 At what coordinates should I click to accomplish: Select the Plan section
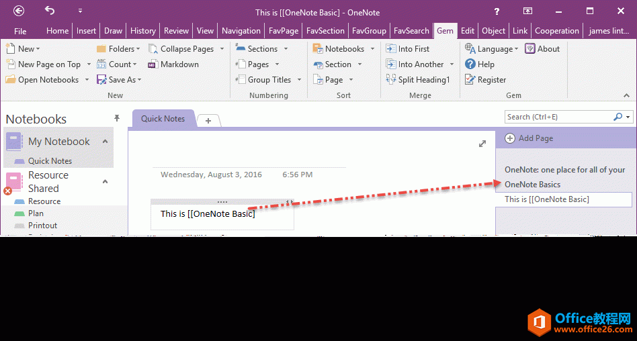(36, 213)
